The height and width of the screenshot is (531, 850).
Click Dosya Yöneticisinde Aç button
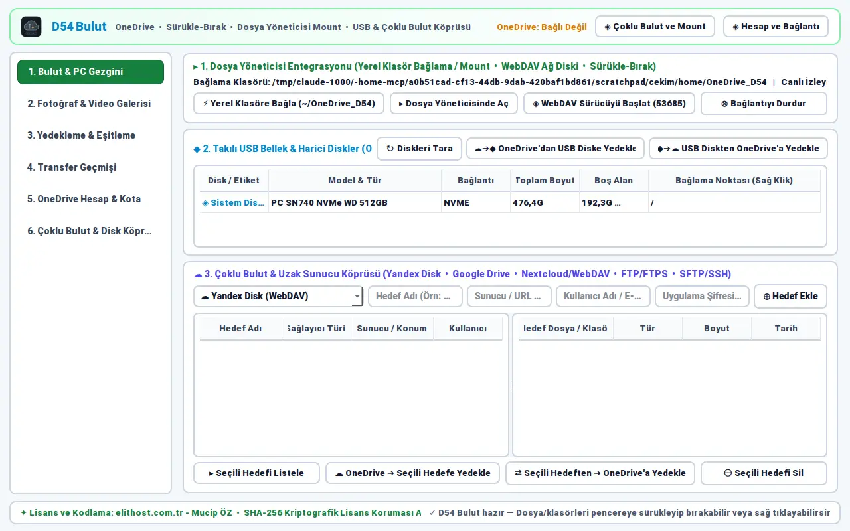454,104
